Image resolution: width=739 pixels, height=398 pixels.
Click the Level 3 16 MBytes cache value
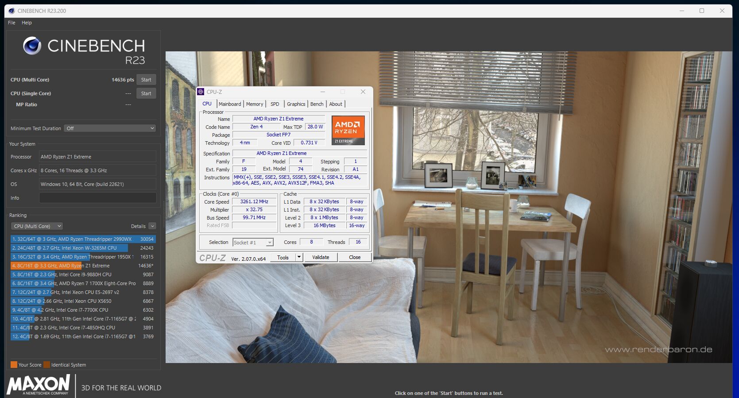pyautogui.click(x=325, y=225)
